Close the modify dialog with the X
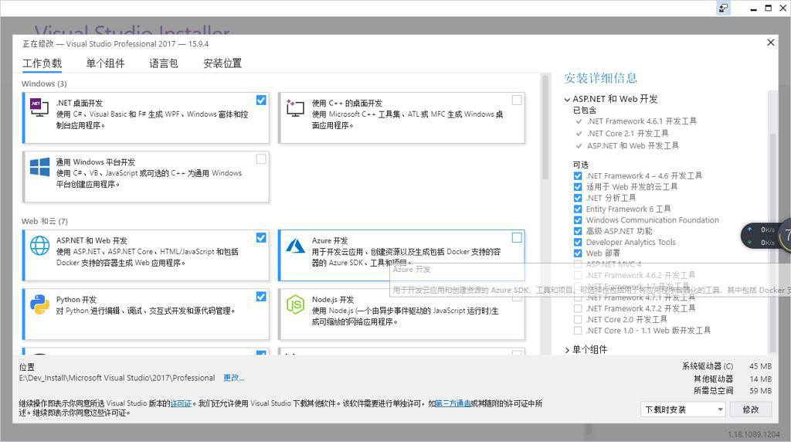Screen dimensions: 791x442 [x=771, y=42]
